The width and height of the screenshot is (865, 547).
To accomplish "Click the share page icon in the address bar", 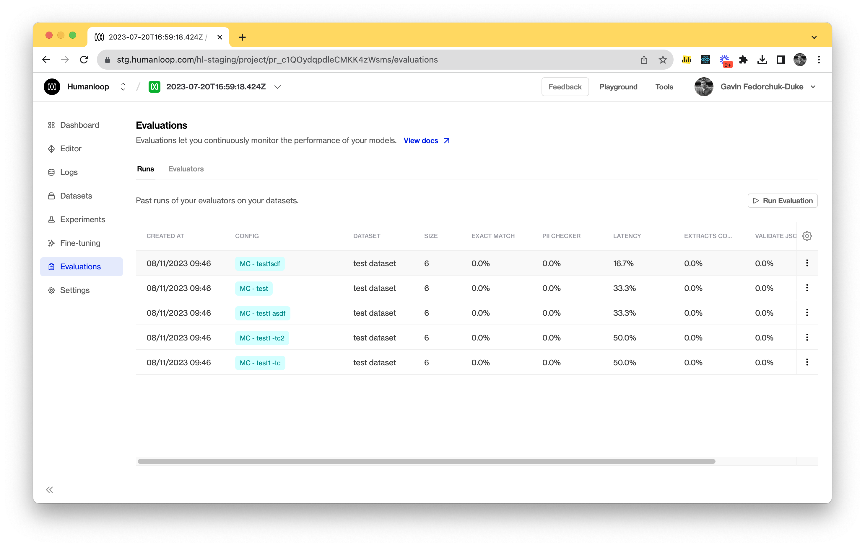I will click(644, 60).
